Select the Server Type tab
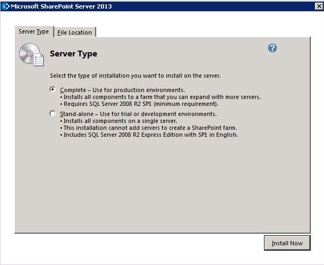This screenshot has height=265, width=324. (x=34, y=31)
